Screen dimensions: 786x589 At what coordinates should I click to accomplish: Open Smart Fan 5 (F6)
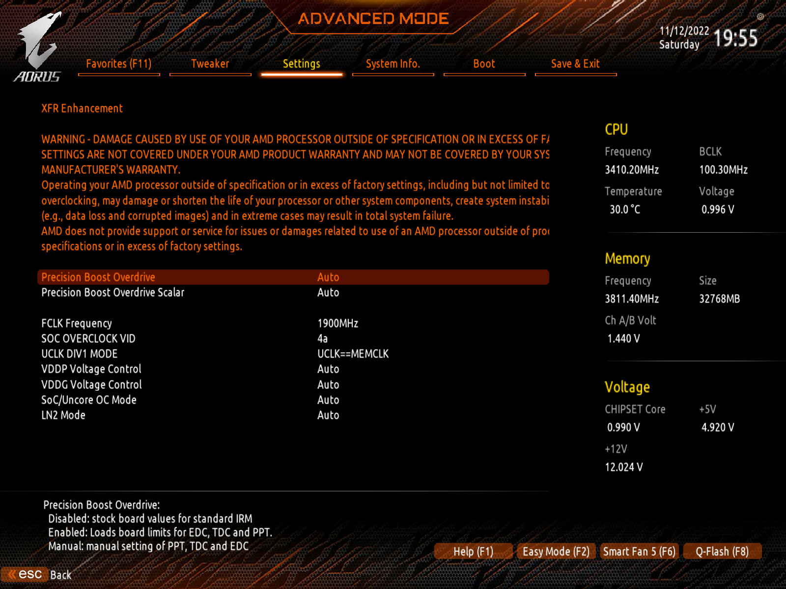pos(639,552)
